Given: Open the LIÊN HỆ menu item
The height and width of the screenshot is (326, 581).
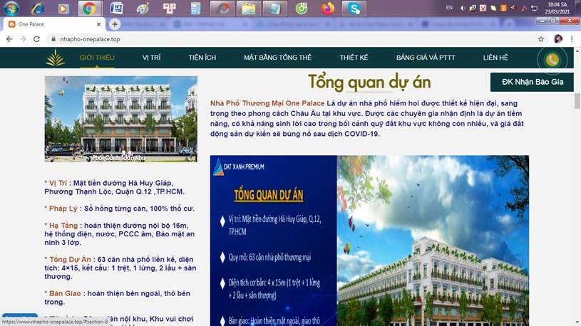Looking at the screenshot, I should click(x=495, y=58).
